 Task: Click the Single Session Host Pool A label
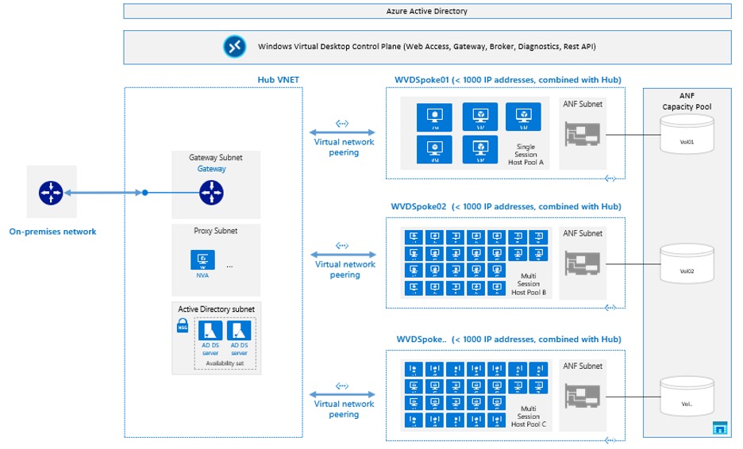click(x=525, y=154)
